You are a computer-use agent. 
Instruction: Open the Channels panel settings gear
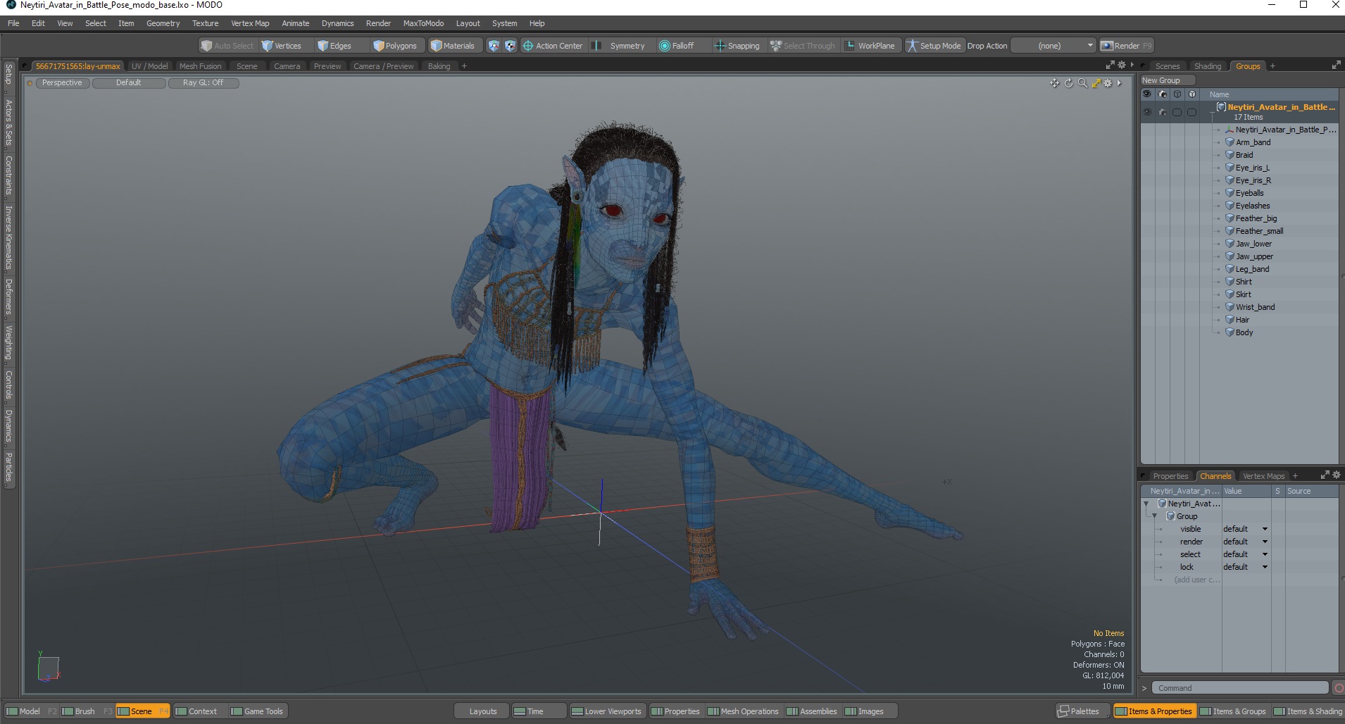click(1337, 475)
